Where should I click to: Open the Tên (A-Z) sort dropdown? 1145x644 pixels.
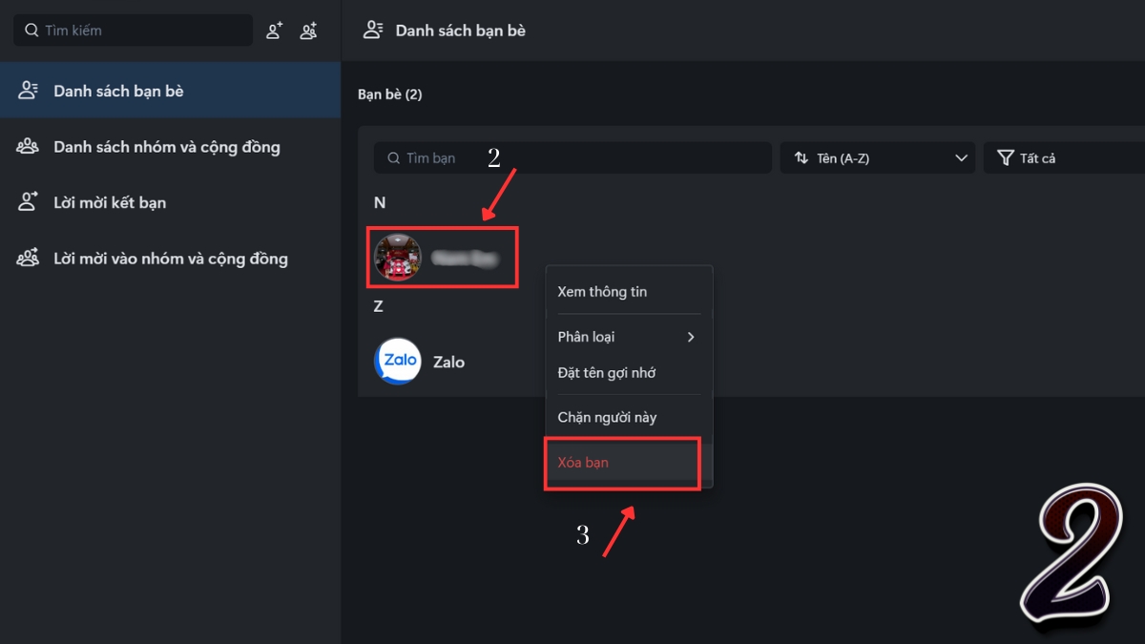coord(878,157)
